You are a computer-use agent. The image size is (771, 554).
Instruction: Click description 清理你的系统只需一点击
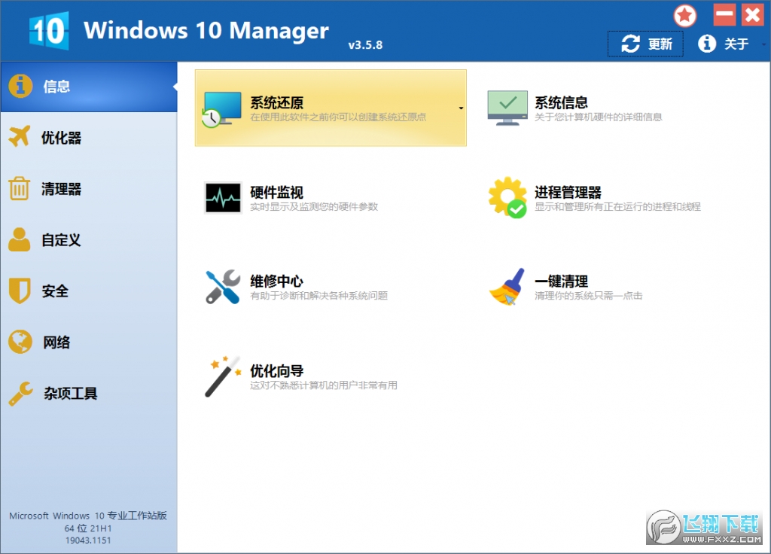click(x=589, y=295)
